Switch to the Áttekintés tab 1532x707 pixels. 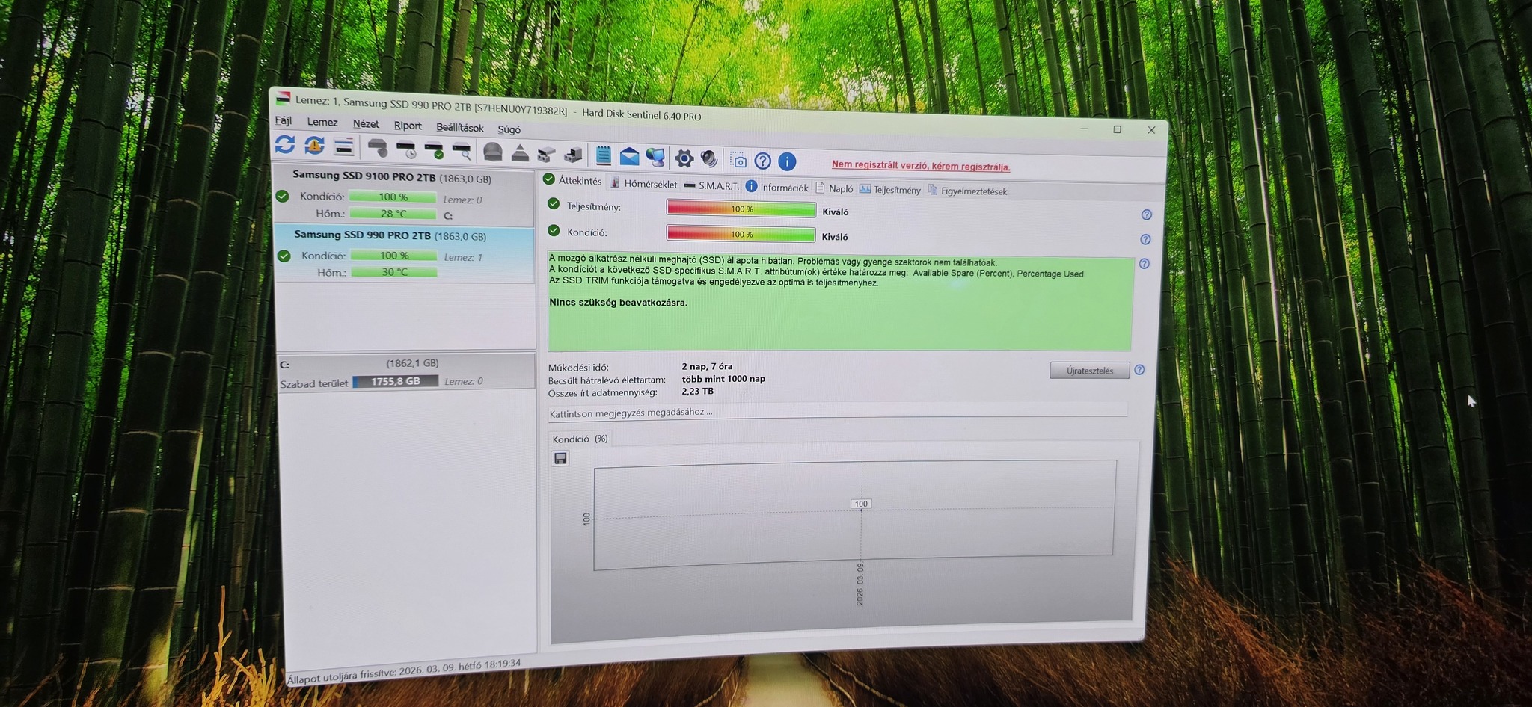tap(573, 180)
